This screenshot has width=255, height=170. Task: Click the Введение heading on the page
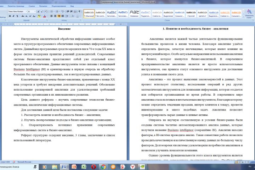point(64,29)
